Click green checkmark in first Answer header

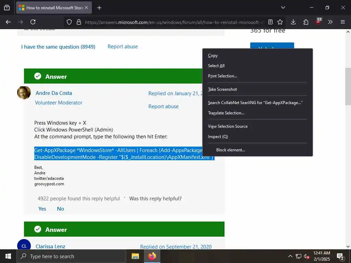click(x=38, y=76)
